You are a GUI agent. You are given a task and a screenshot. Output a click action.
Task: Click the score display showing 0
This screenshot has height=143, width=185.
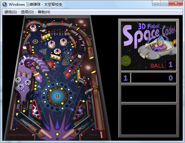coord(154,78)
